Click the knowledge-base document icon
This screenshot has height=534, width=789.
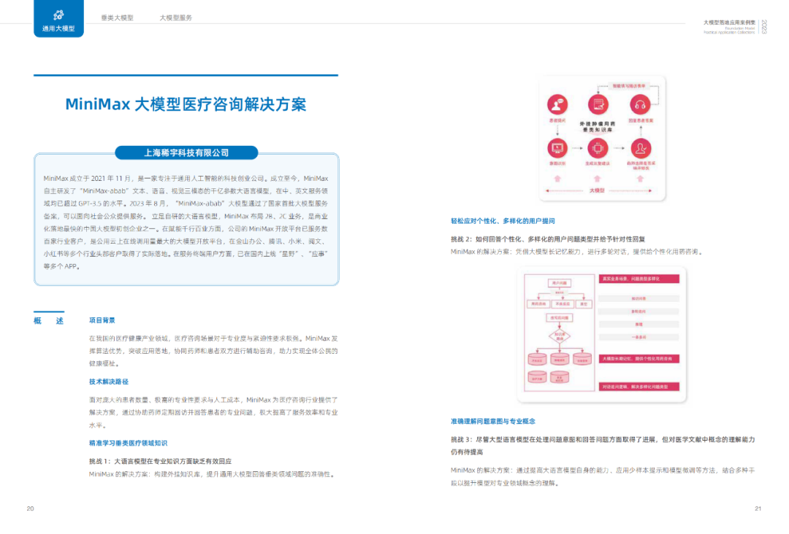(598, 104)
